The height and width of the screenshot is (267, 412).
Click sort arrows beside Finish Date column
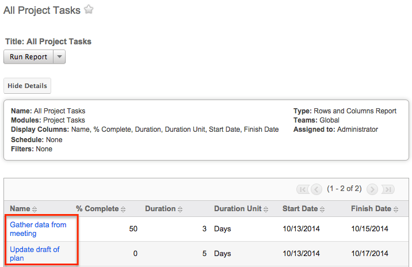tap(396, 209)
